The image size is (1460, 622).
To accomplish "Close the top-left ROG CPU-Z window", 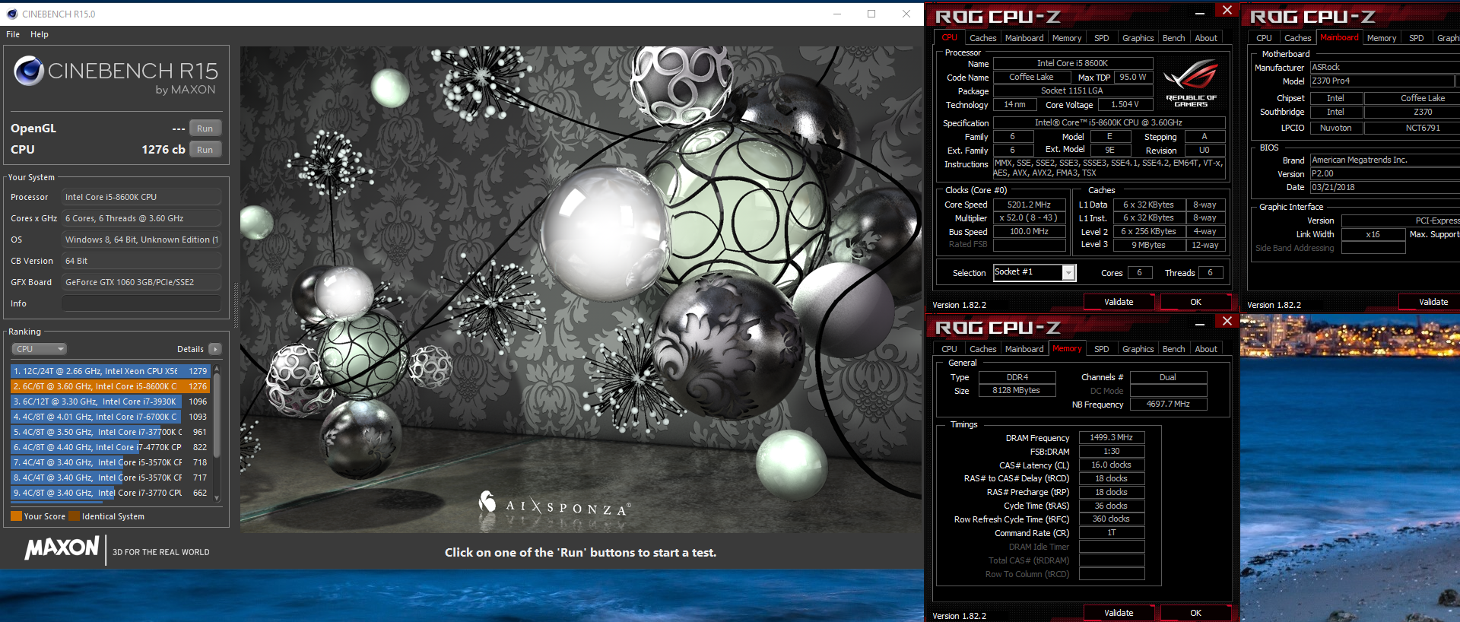I will coord(1227,10).
